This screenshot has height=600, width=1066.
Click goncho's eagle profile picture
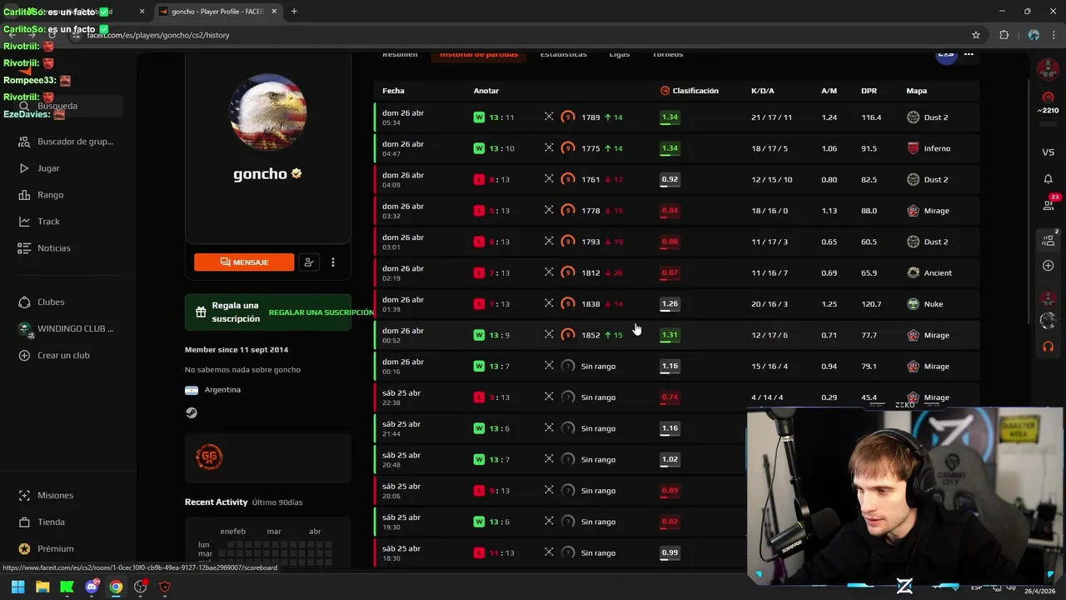(x=268, y=112)
